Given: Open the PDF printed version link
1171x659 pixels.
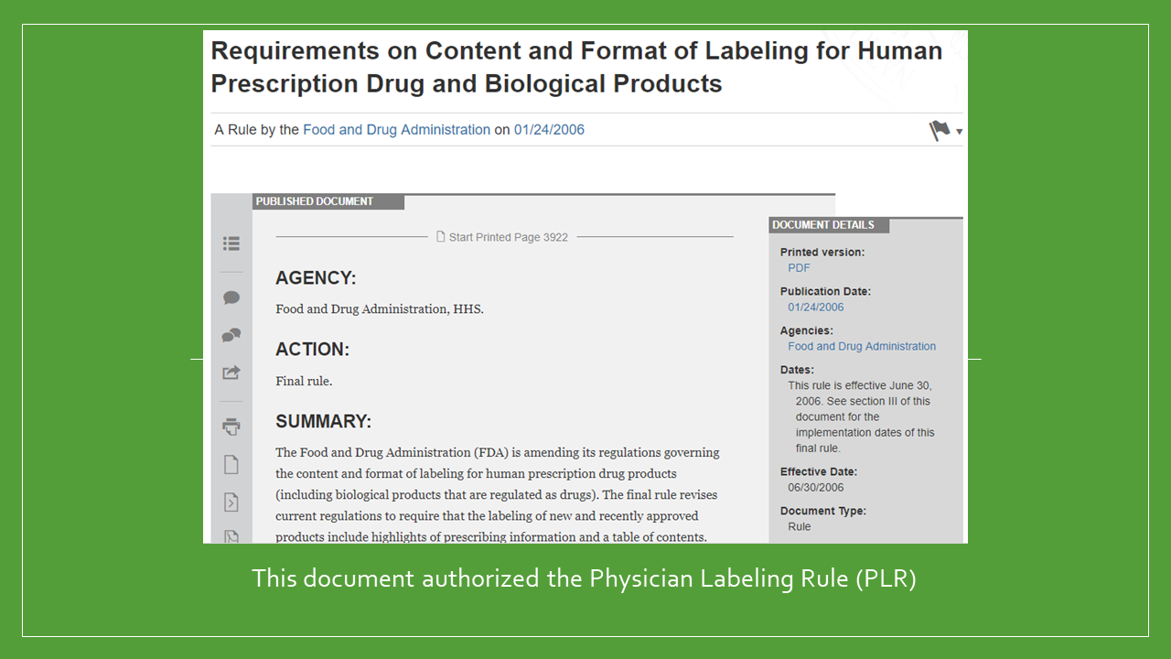Looking at the screenshot, I should [x=798, y=267].
